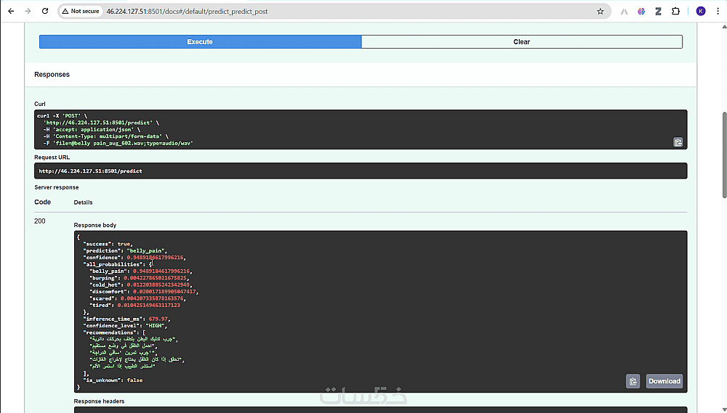
Task: Click the scrollbar down arrow
Action: point(723,409)
